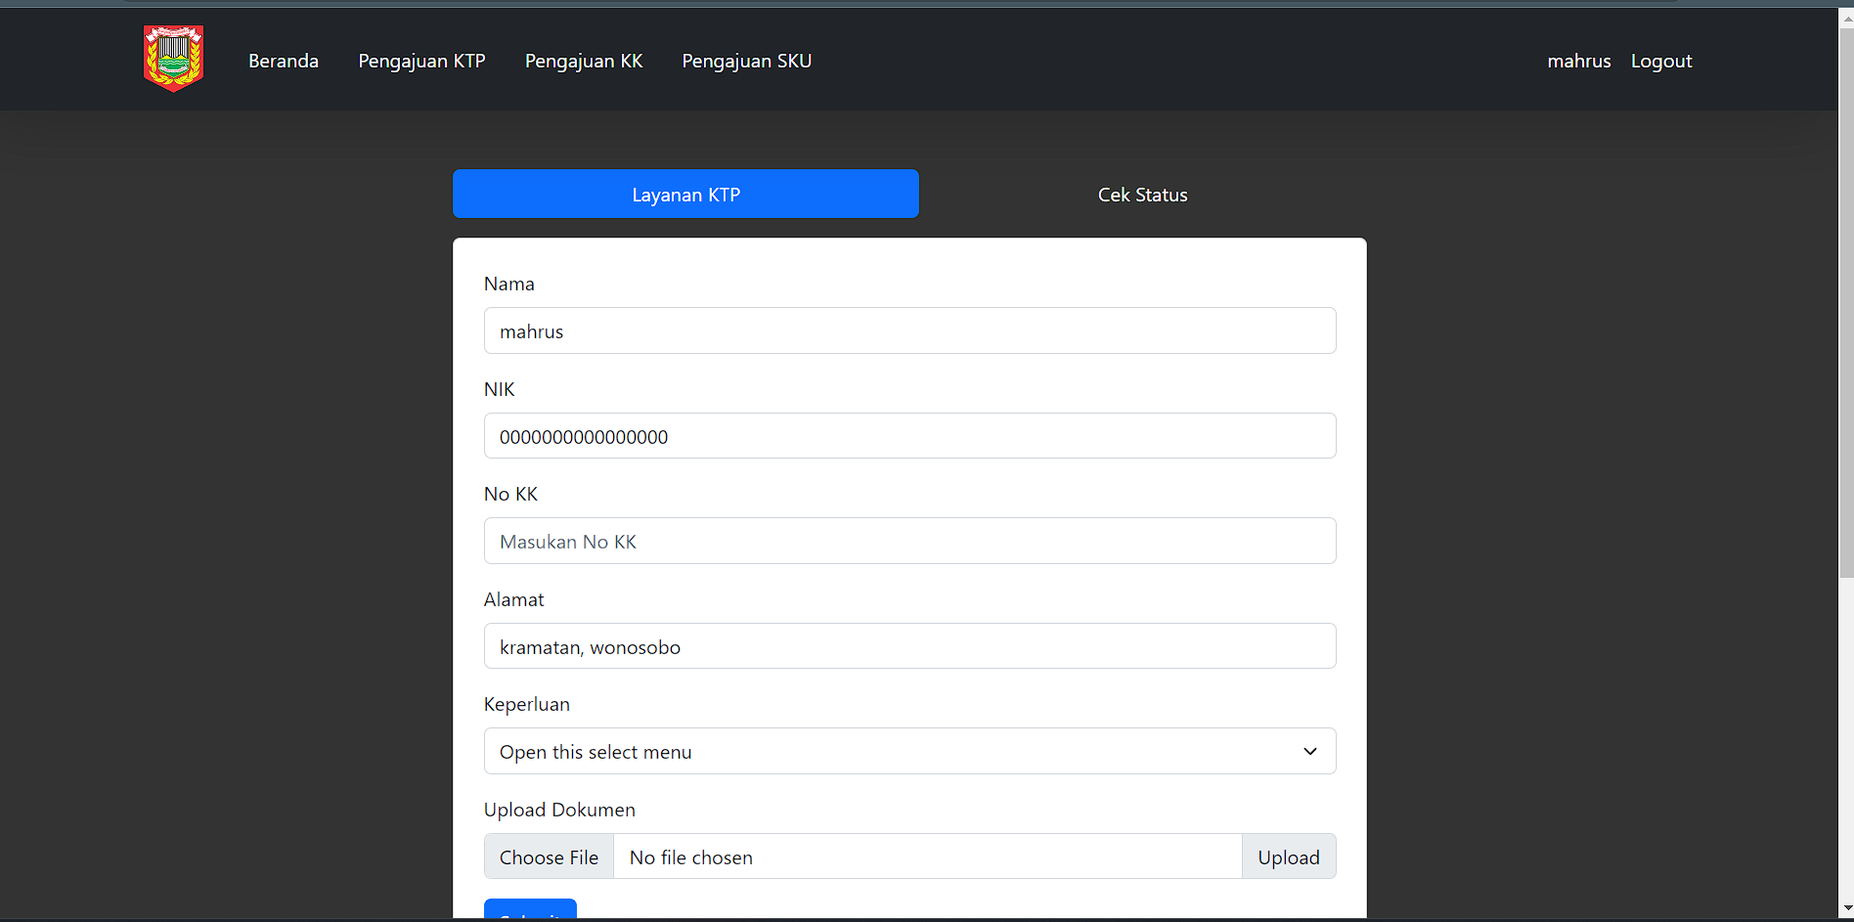This screenshot has width=1854, height=922.
Task: Click the scrollbar down arrow
Action: coord(1845,909)
